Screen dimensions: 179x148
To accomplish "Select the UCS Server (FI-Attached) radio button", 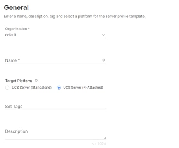I will coord(59,88).
